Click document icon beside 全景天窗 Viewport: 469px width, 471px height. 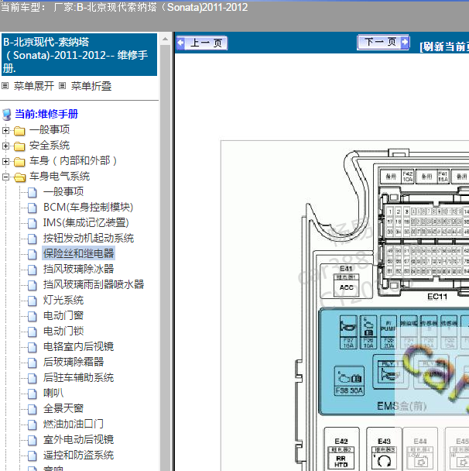pyautogui.click(x=33, y=410)
